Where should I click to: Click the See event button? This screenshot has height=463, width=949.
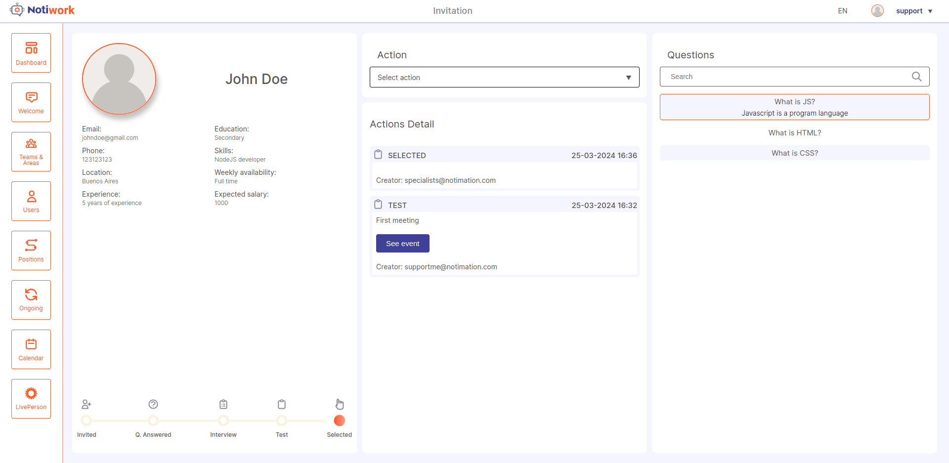point(403,244)
